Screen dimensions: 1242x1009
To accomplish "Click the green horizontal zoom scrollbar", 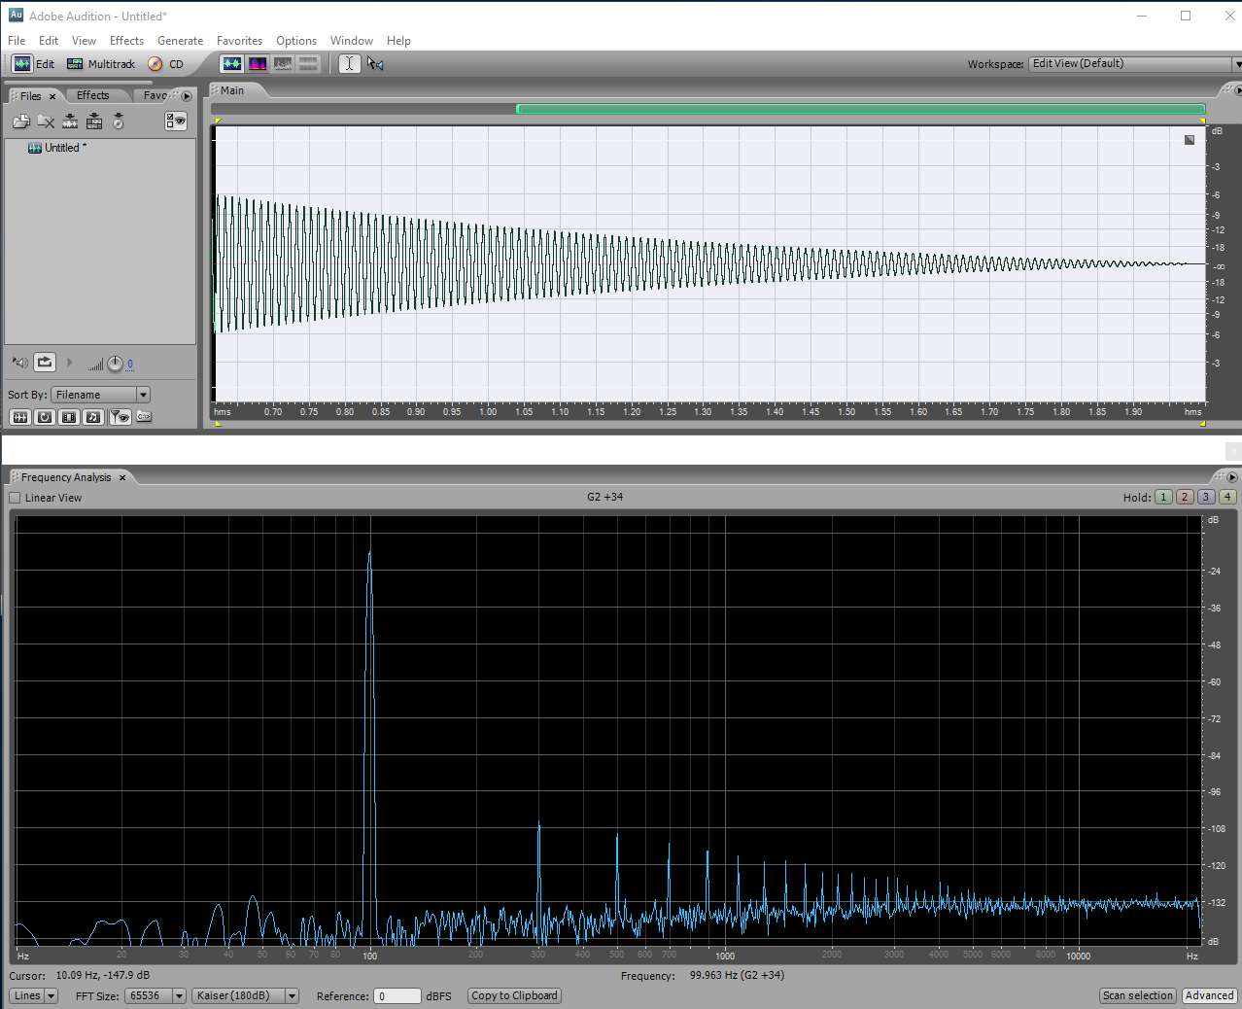I will [x=861, y=109].
